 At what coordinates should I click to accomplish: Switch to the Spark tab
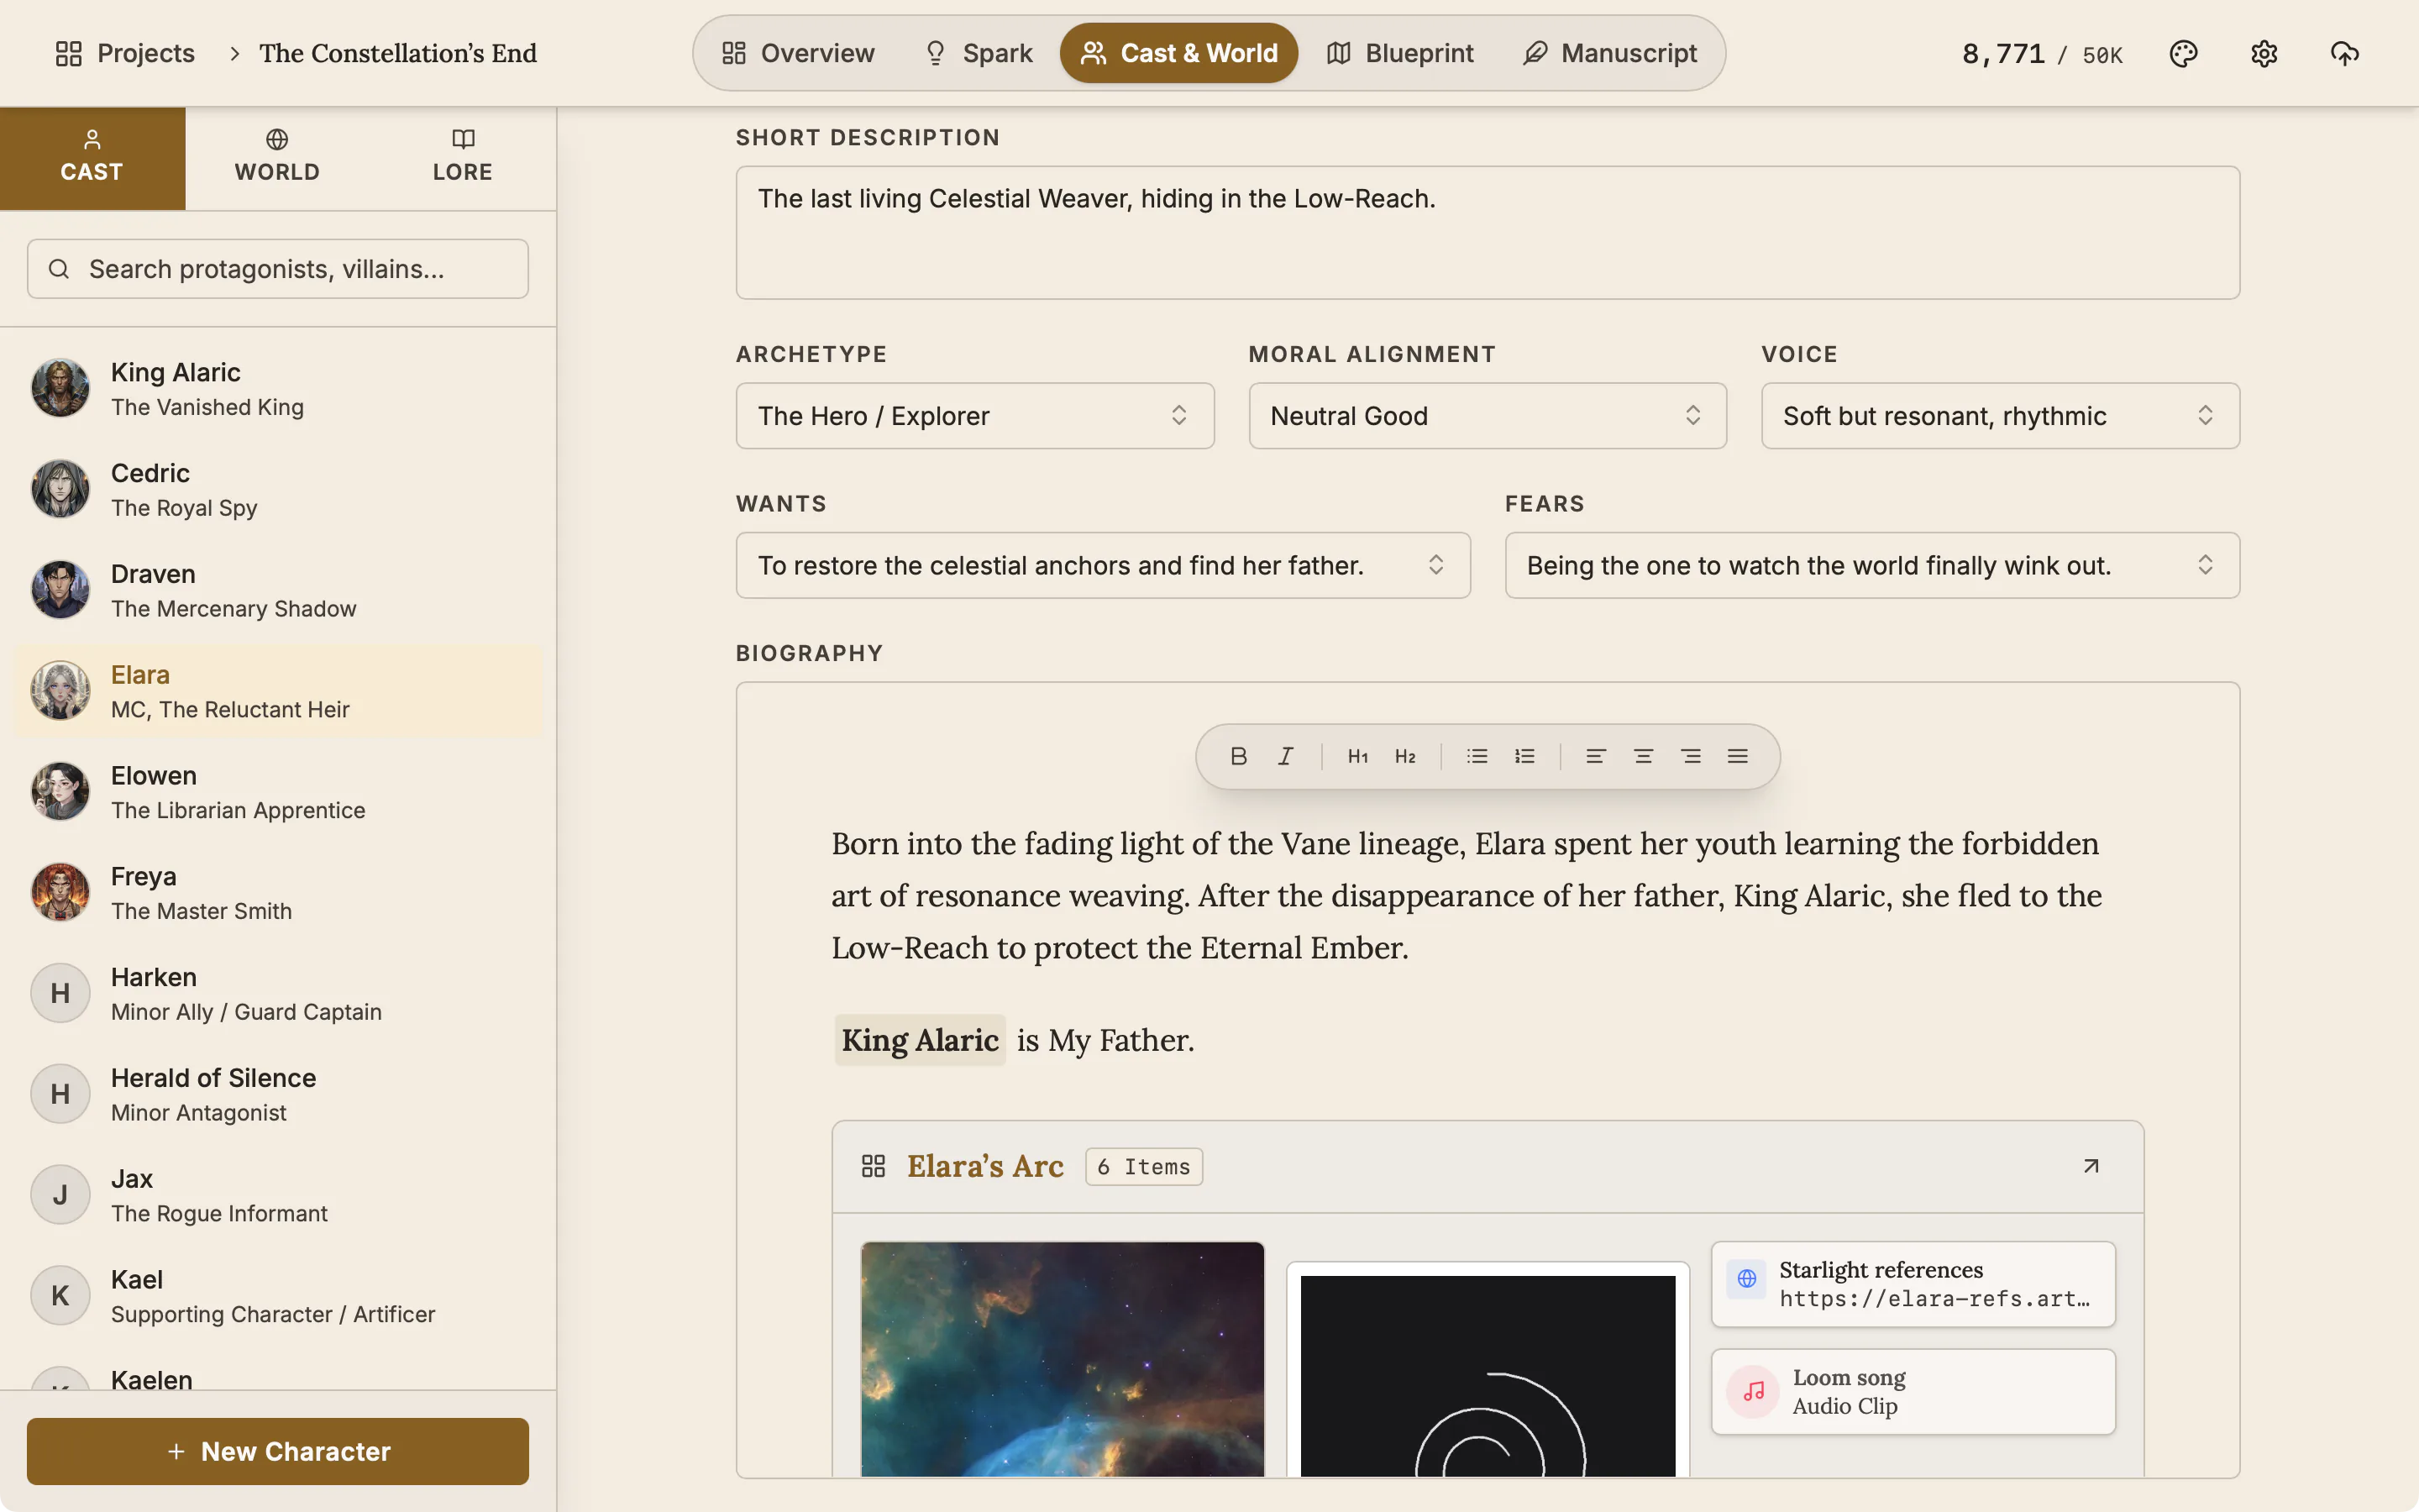(979, 53)
